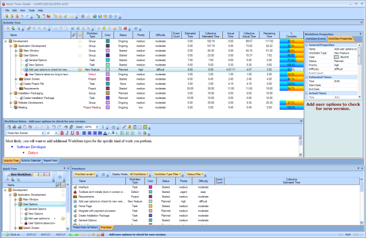
Task: Click the Underline icon in notes toolbar
Action: coord(72,133)
